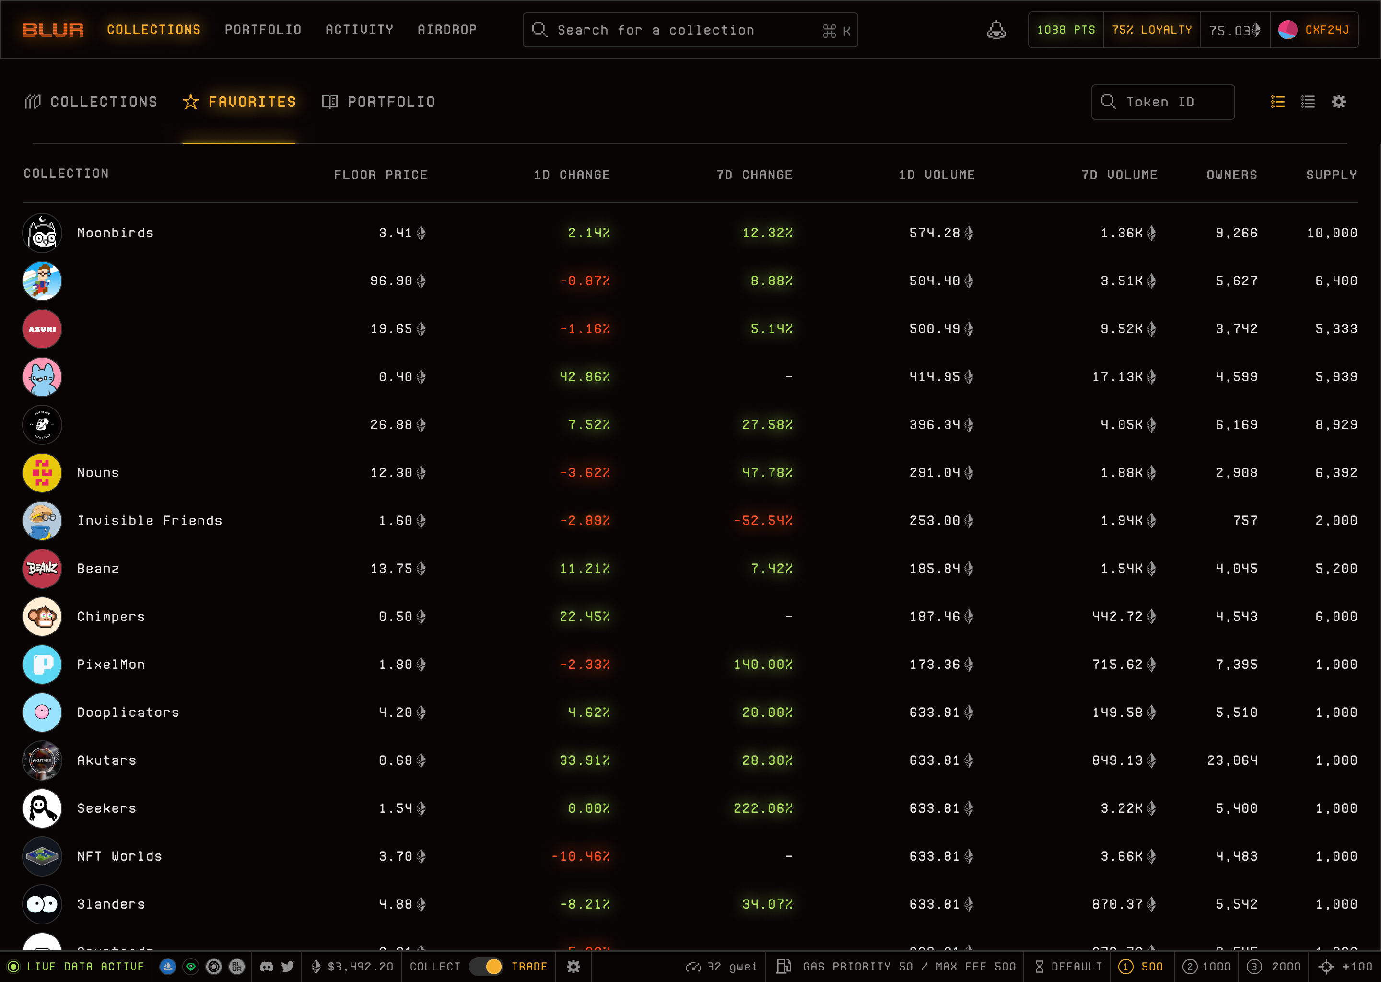Toggle the Collect/Trade switch
This screenshot has height=982, width=1381.
[486, 966]
